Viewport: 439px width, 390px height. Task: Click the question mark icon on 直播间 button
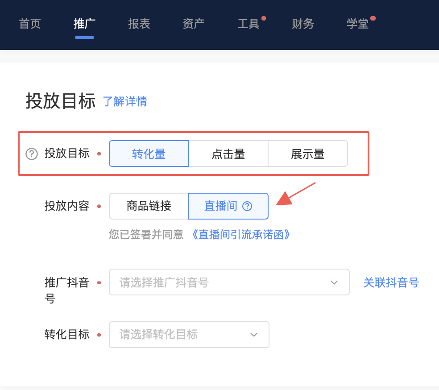[248, 206]
